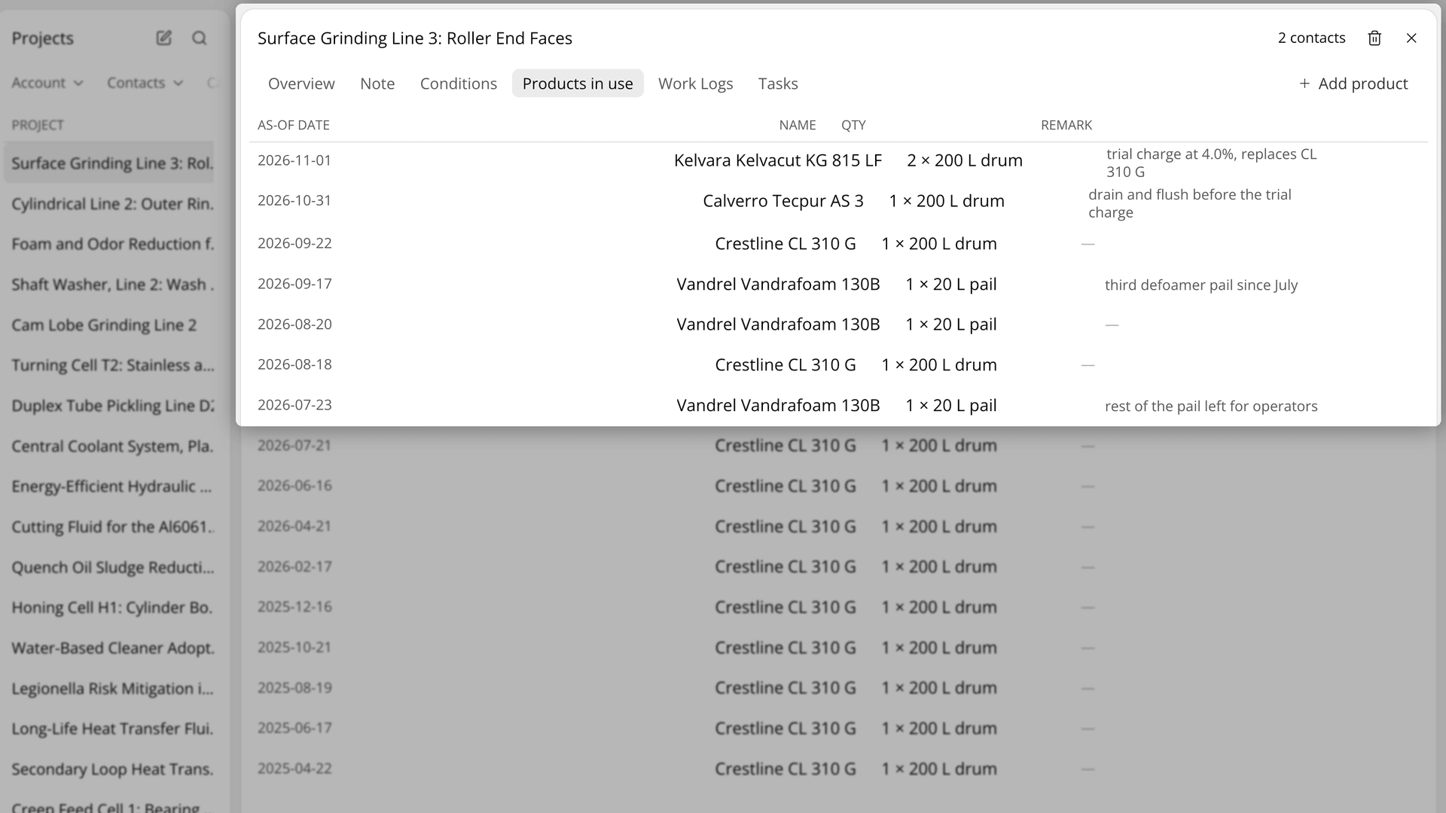Open the search icon in Projects sidebar

199,38
